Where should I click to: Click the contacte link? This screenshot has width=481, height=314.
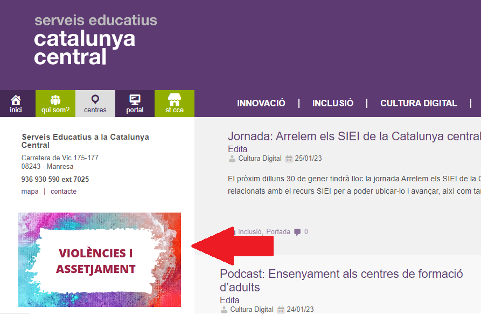pyautogui.click(x=64, y=192)
